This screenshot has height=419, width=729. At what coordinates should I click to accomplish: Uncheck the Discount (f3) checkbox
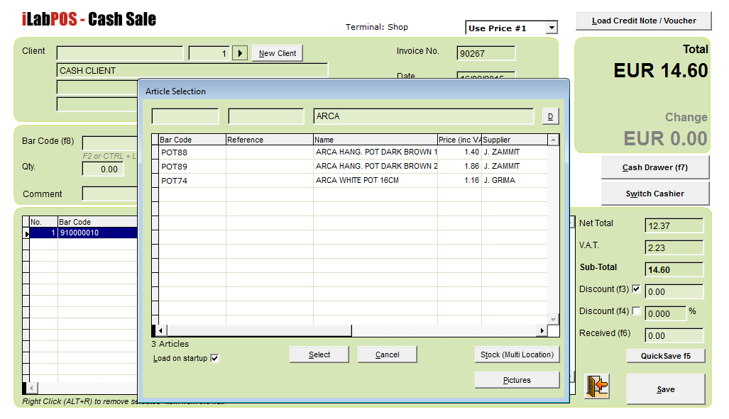pos(636,289)
